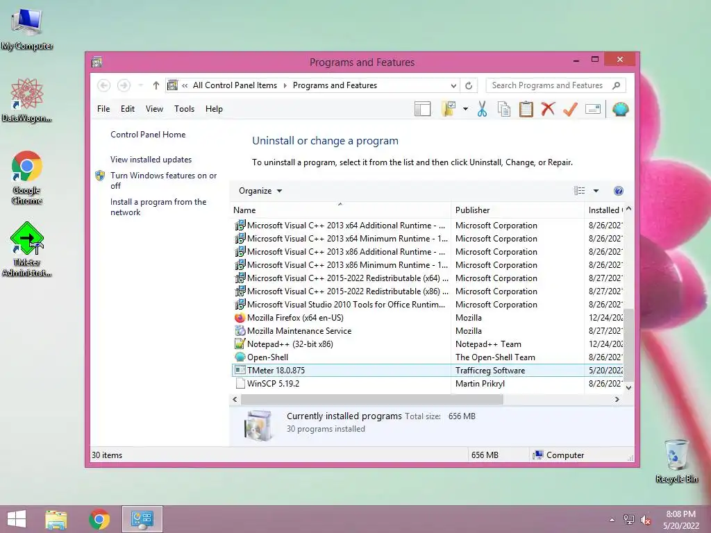This screenshot has height=533, width=711.
Task: Select Mozilla Firefox (x64 en-US) entry
Action: point(427,318)
